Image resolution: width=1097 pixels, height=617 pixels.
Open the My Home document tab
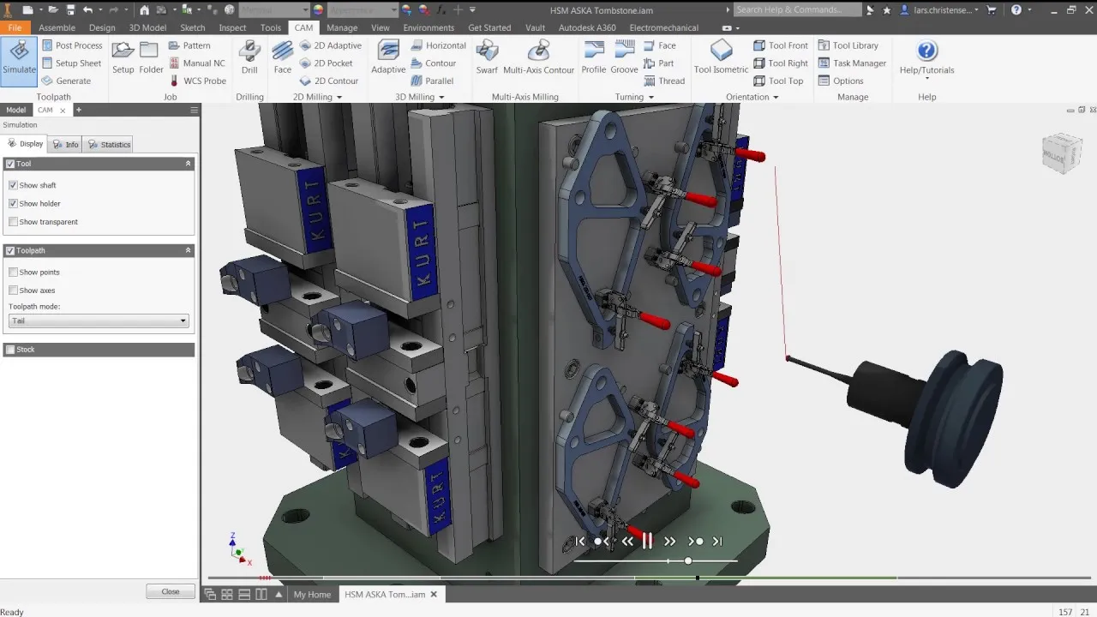[312, 595]
